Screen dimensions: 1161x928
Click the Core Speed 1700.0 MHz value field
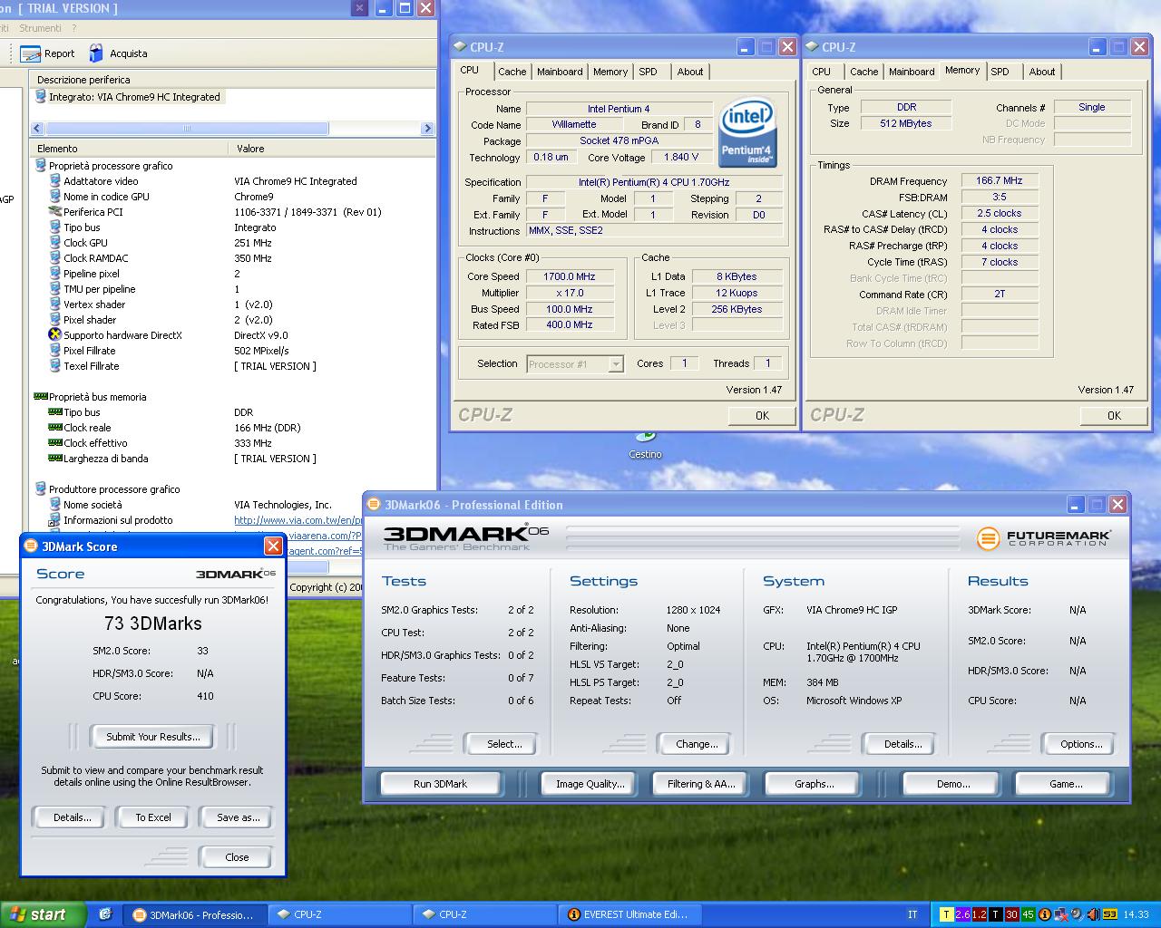(570, 276)
